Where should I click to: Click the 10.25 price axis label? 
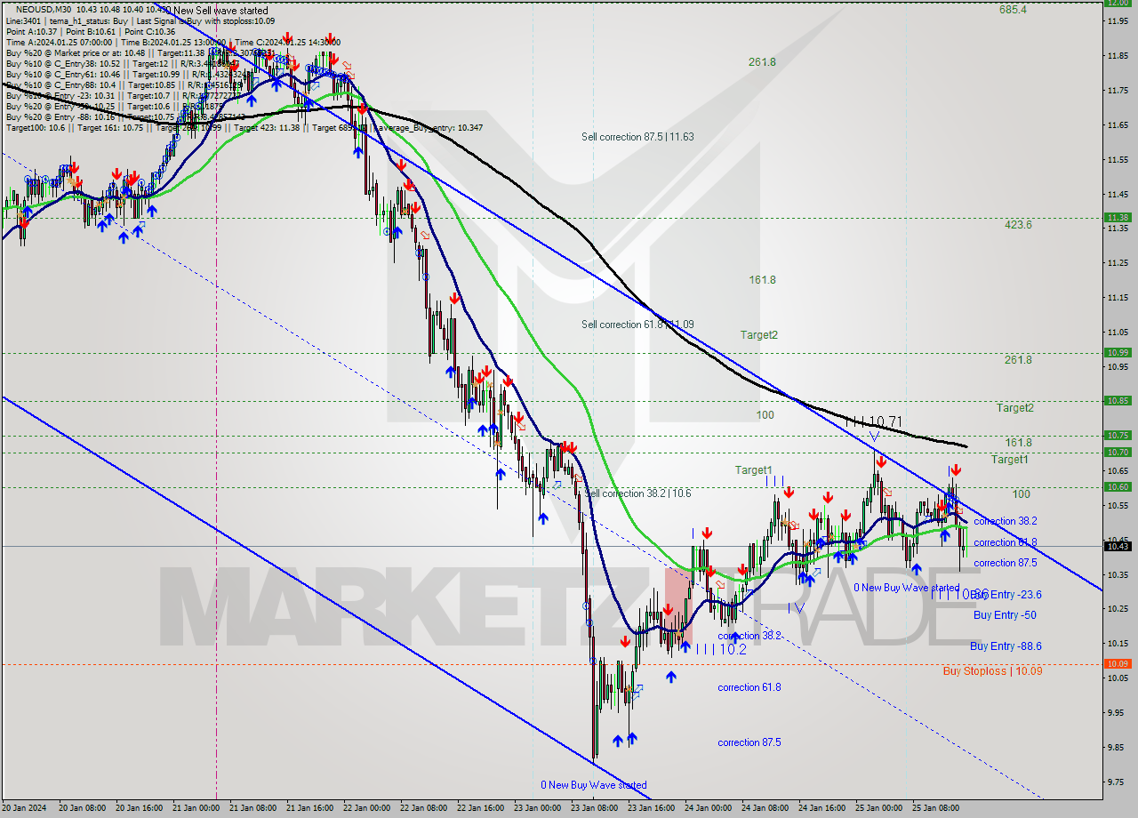1118,608
